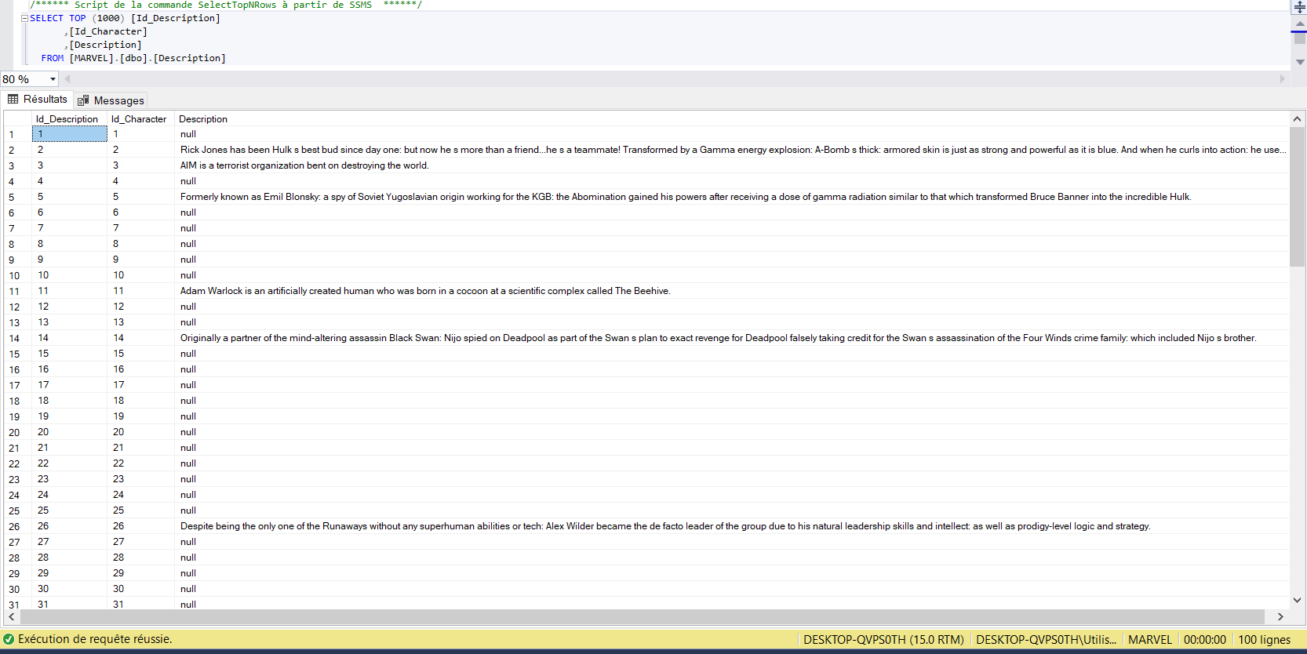Select the Alex Wilder Runaways description cell
Viewport: 1307px width, 654px height.
point(732,526)
